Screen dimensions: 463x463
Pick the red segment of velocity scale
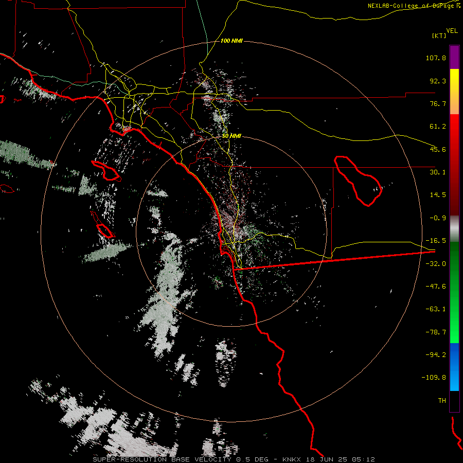[454, 165]
